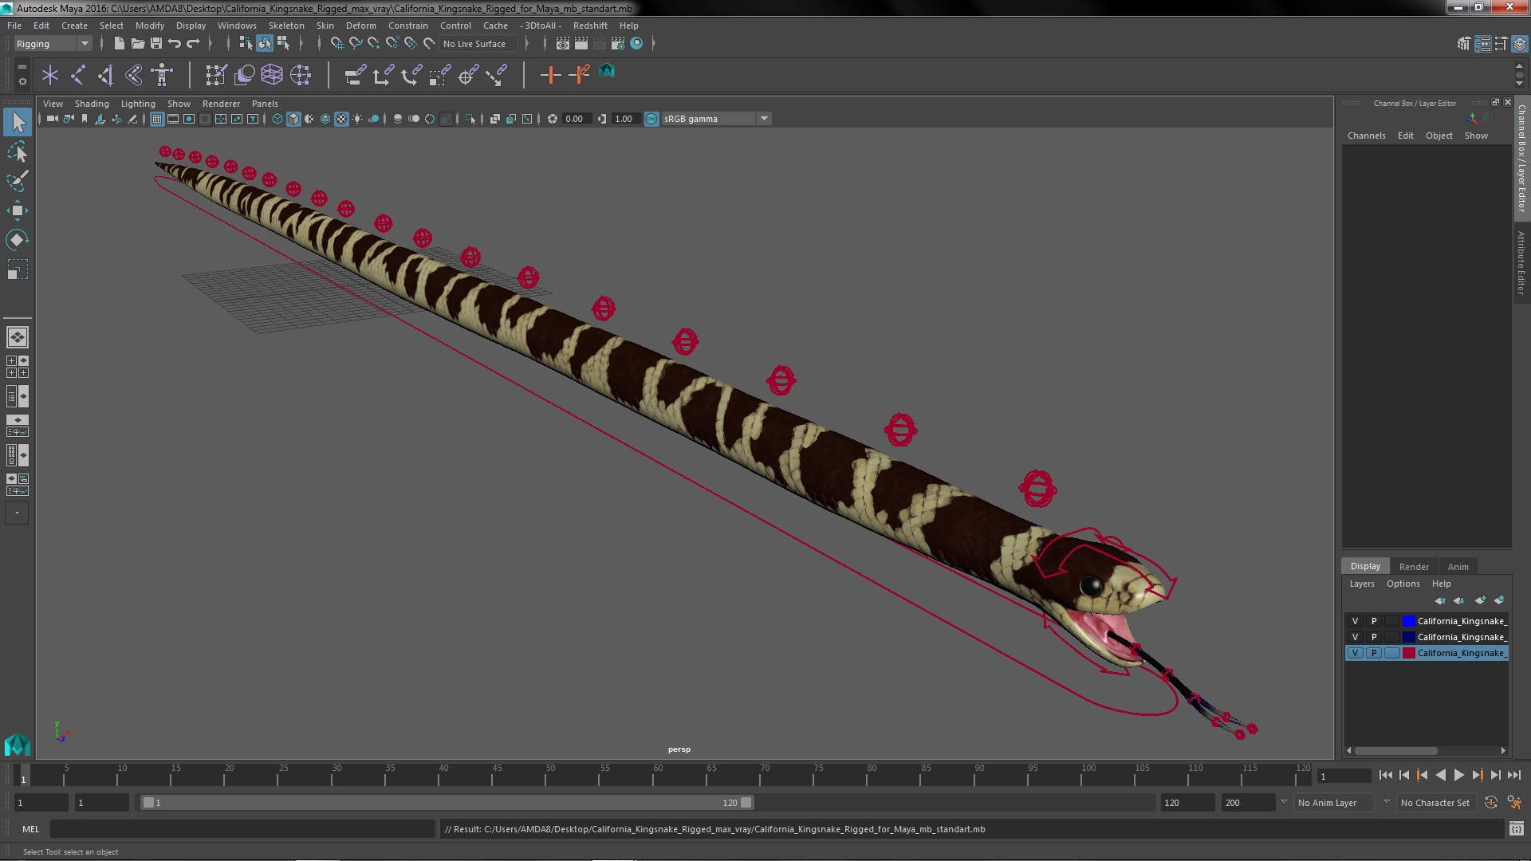Open the Script Editor icon

point(1516,829)
